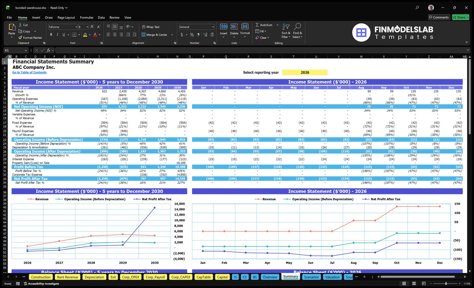Decrease font size with smaller A icon

tap(98, 27)
